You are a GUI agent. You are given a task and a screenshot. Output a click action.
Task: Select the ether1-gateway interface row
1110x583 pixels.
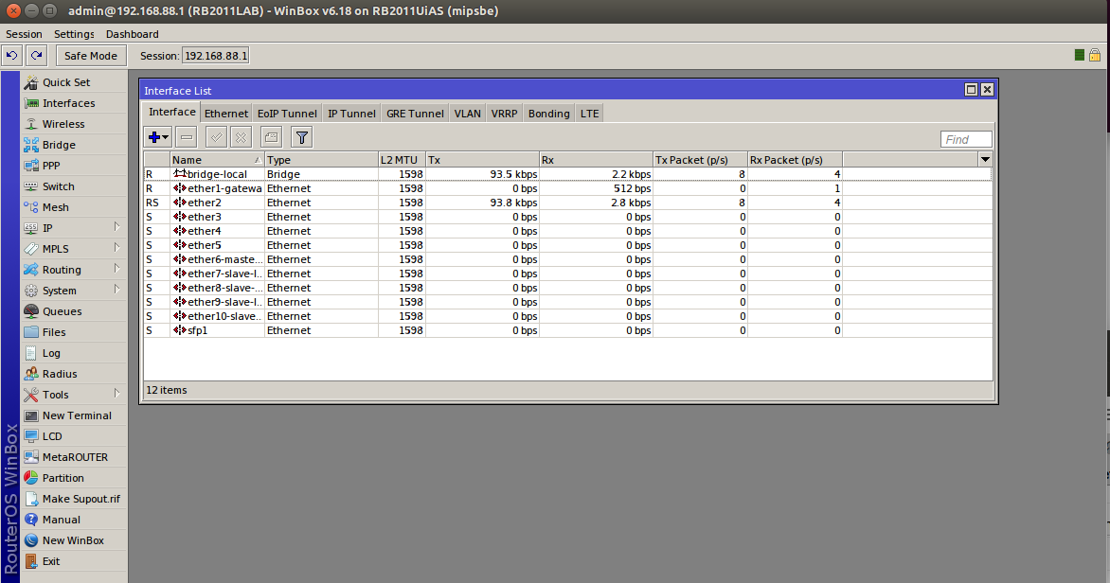pyautogui.click(x=223, y=188)
